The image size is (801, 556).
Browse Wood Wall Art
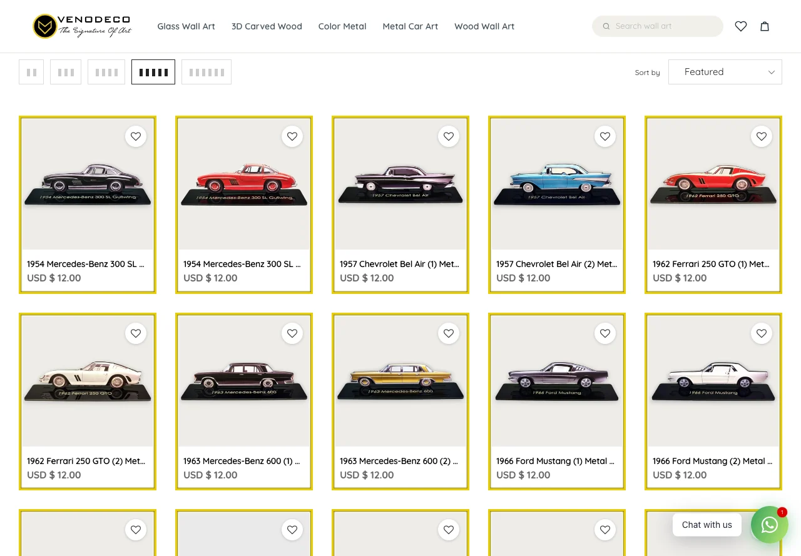[x=484, y=26]
